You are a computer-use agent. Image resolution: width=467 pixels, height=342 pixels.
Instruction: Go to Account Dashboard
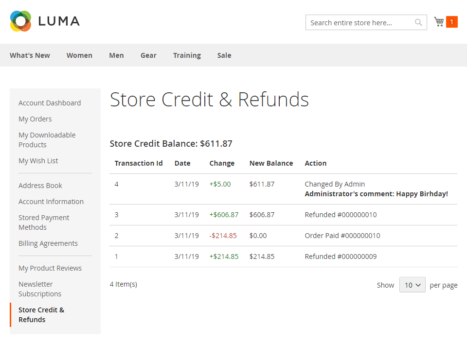coord(50,103)
